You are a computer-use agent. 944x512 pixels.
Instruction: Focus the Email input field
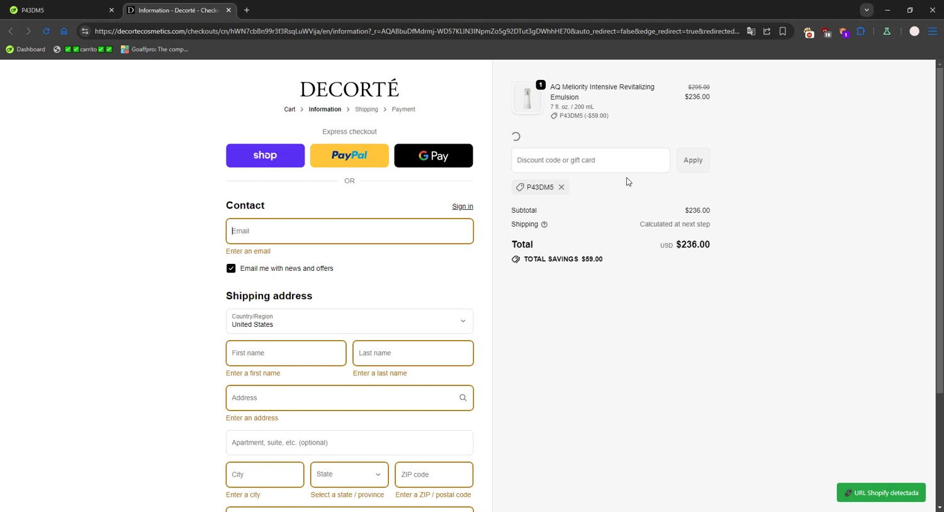point(349,231)
